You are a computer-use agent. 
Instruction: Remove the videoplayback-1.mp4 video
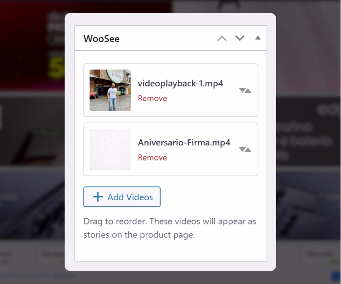[x=152, y=98]
